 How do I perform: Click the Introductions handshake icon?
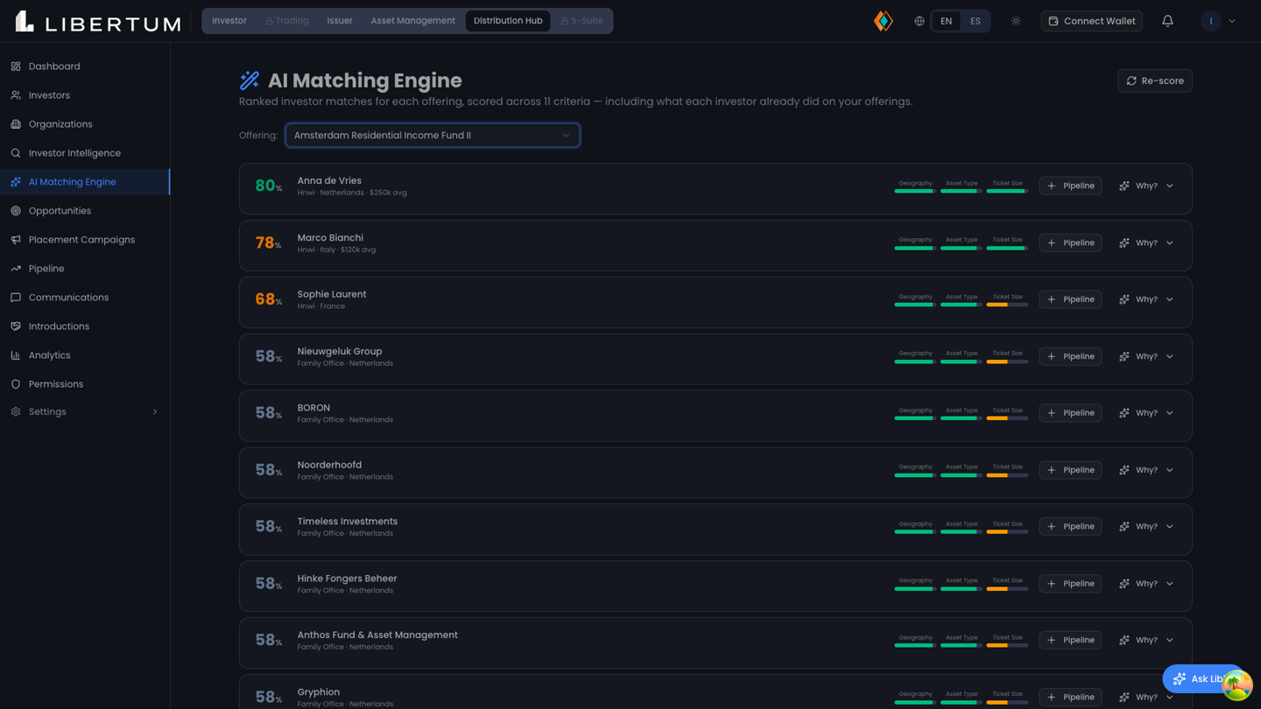pos(16,326)
